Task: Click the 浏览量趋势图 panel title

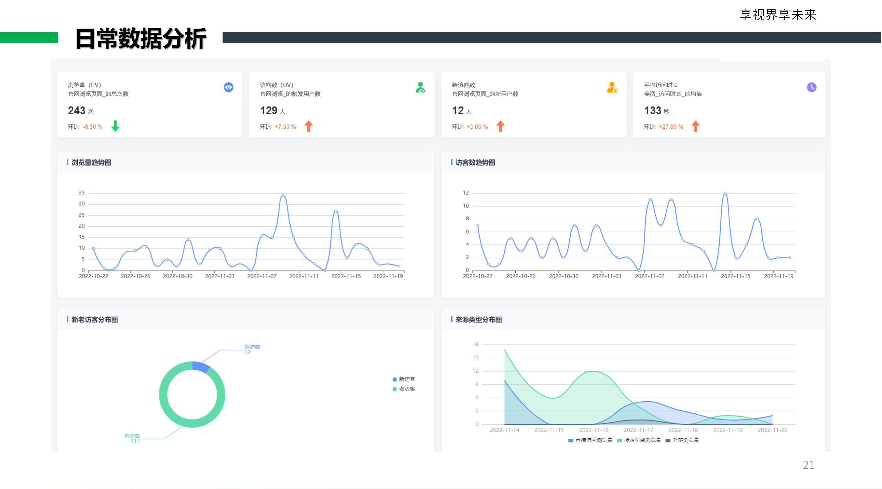Action: click(x=91, y=162)
